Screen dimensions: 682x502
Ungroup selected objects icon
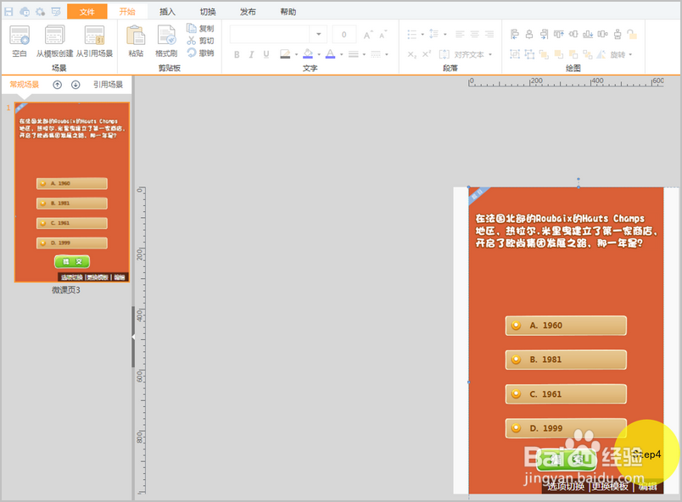(529, 54)
